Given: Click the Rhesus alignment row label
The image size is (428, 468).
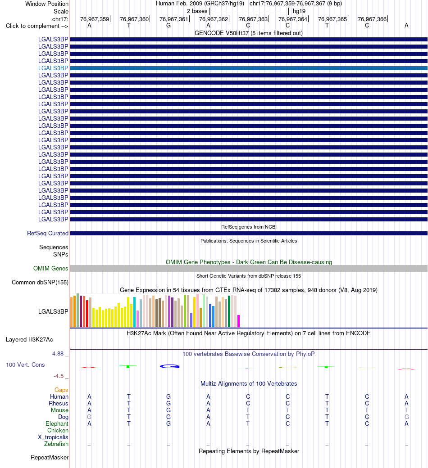Looking at the screenshot, I should pos(59,404).
